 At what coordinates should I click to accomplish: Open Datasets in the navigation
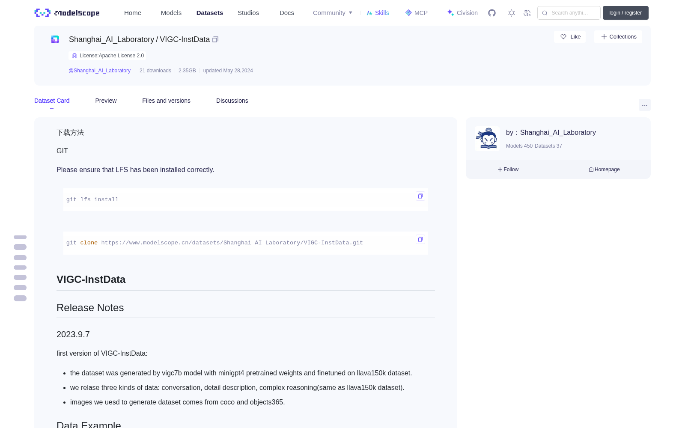210,13
